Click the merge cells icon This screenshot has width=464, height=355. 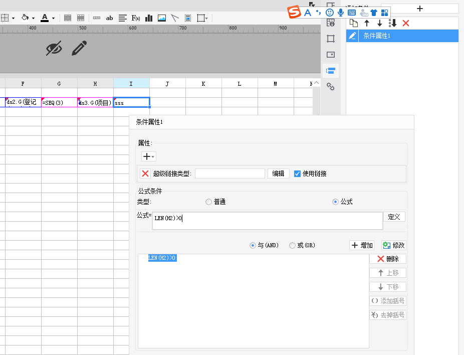68,18
